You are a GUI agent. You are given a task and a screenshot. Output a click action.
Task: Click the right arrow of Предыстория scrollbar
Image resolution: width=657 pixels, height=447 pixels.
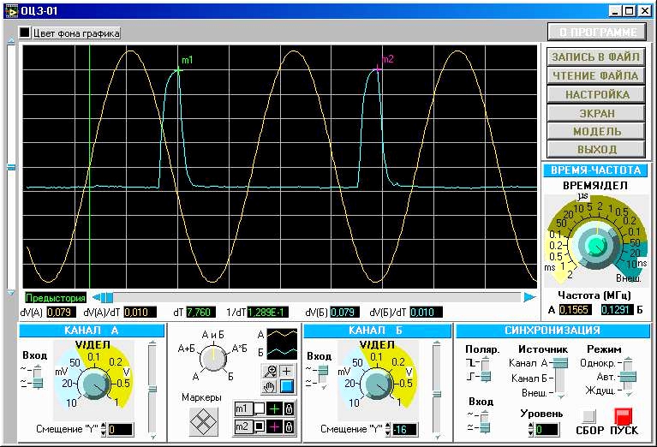point(529,297)
